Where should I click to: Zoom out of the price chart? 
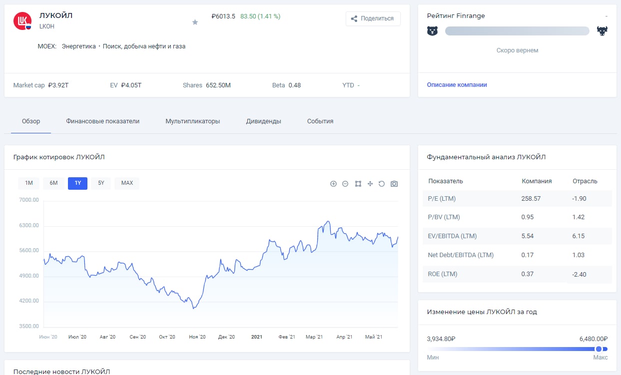tap(345, 184)
